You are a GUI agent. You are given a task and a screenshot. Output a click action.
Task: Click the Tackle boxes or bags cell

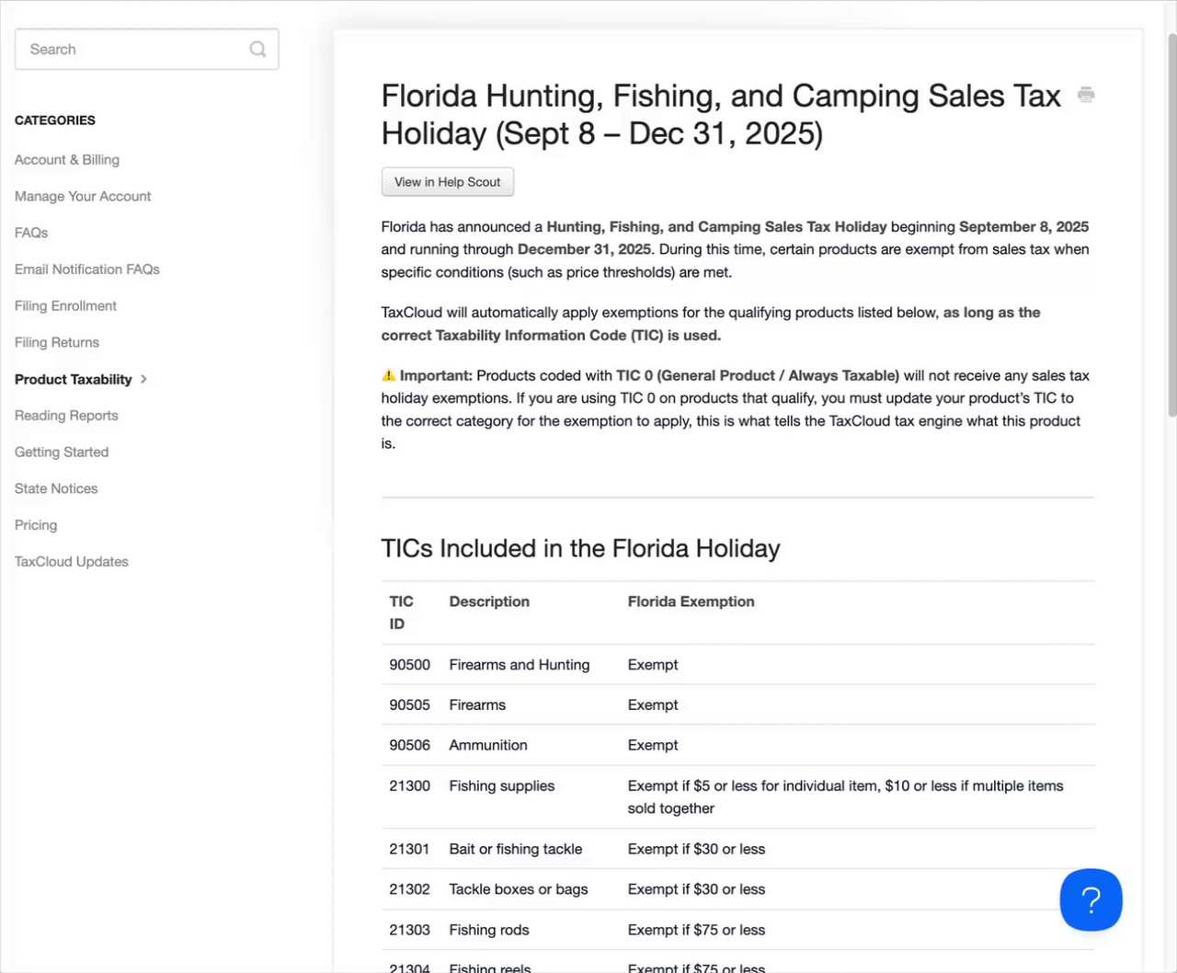pyautogui.click(x=519, y=889)
